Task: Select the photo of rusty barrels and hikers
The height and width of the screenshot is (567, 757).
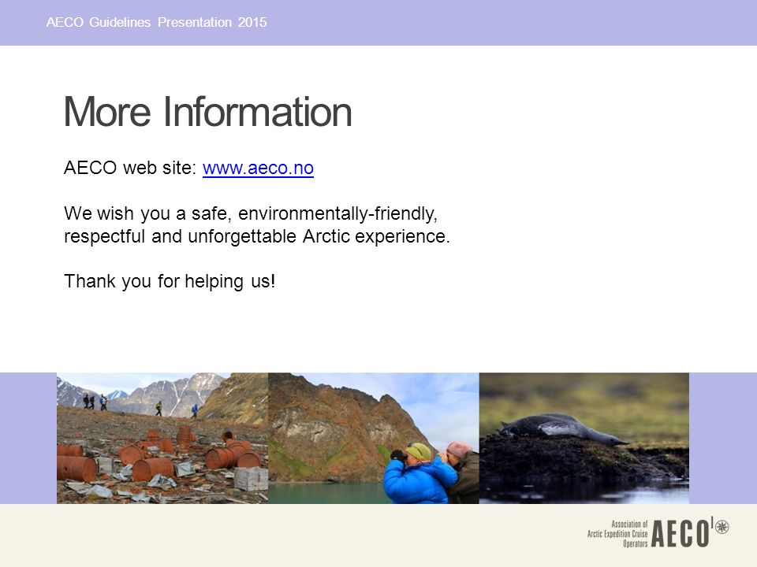Action: point(162,439)
